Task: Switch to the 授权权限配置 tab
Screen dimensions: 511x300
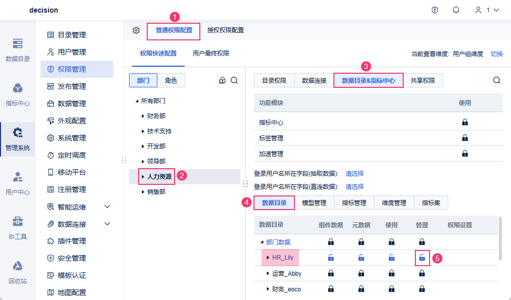Action: [226, 30]
